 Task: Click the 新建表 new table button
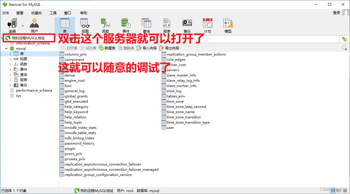point(107,48)
